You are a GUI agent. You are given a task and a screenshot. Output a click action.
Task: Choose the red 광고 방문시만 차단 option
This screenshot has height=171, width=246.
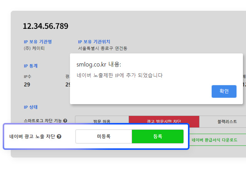pos(164,120)
